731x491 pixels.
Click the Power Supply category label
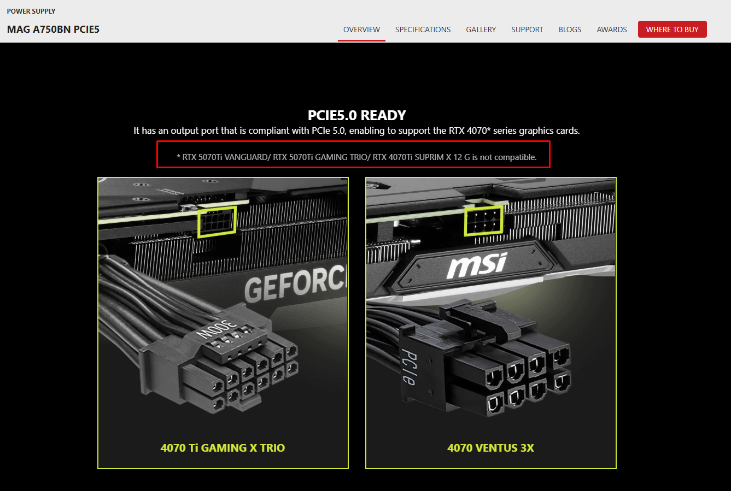[x=31, y=11]
